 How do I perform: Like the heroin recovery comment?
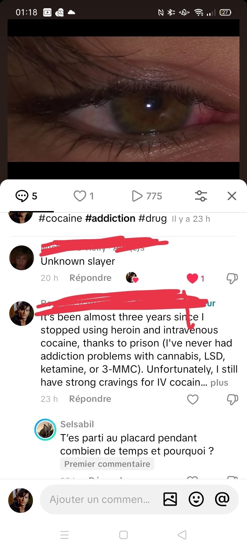click(193, 399)
